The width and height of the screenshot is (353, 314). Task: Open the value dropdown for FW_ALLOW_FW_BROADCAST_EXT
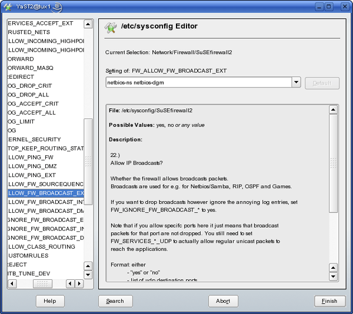tap(297, 82)
